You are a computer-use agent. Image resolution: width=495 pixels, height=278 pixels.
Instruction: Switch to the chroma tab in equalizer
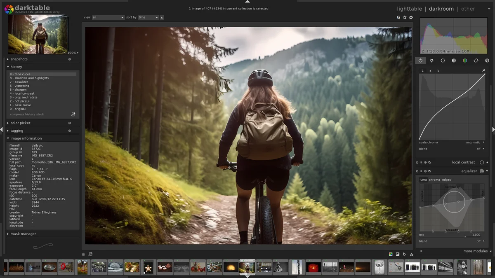point(434,180)
